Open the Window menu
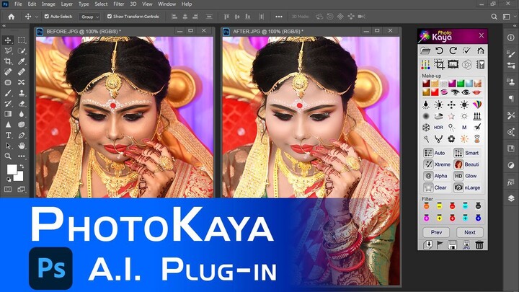 167,4
